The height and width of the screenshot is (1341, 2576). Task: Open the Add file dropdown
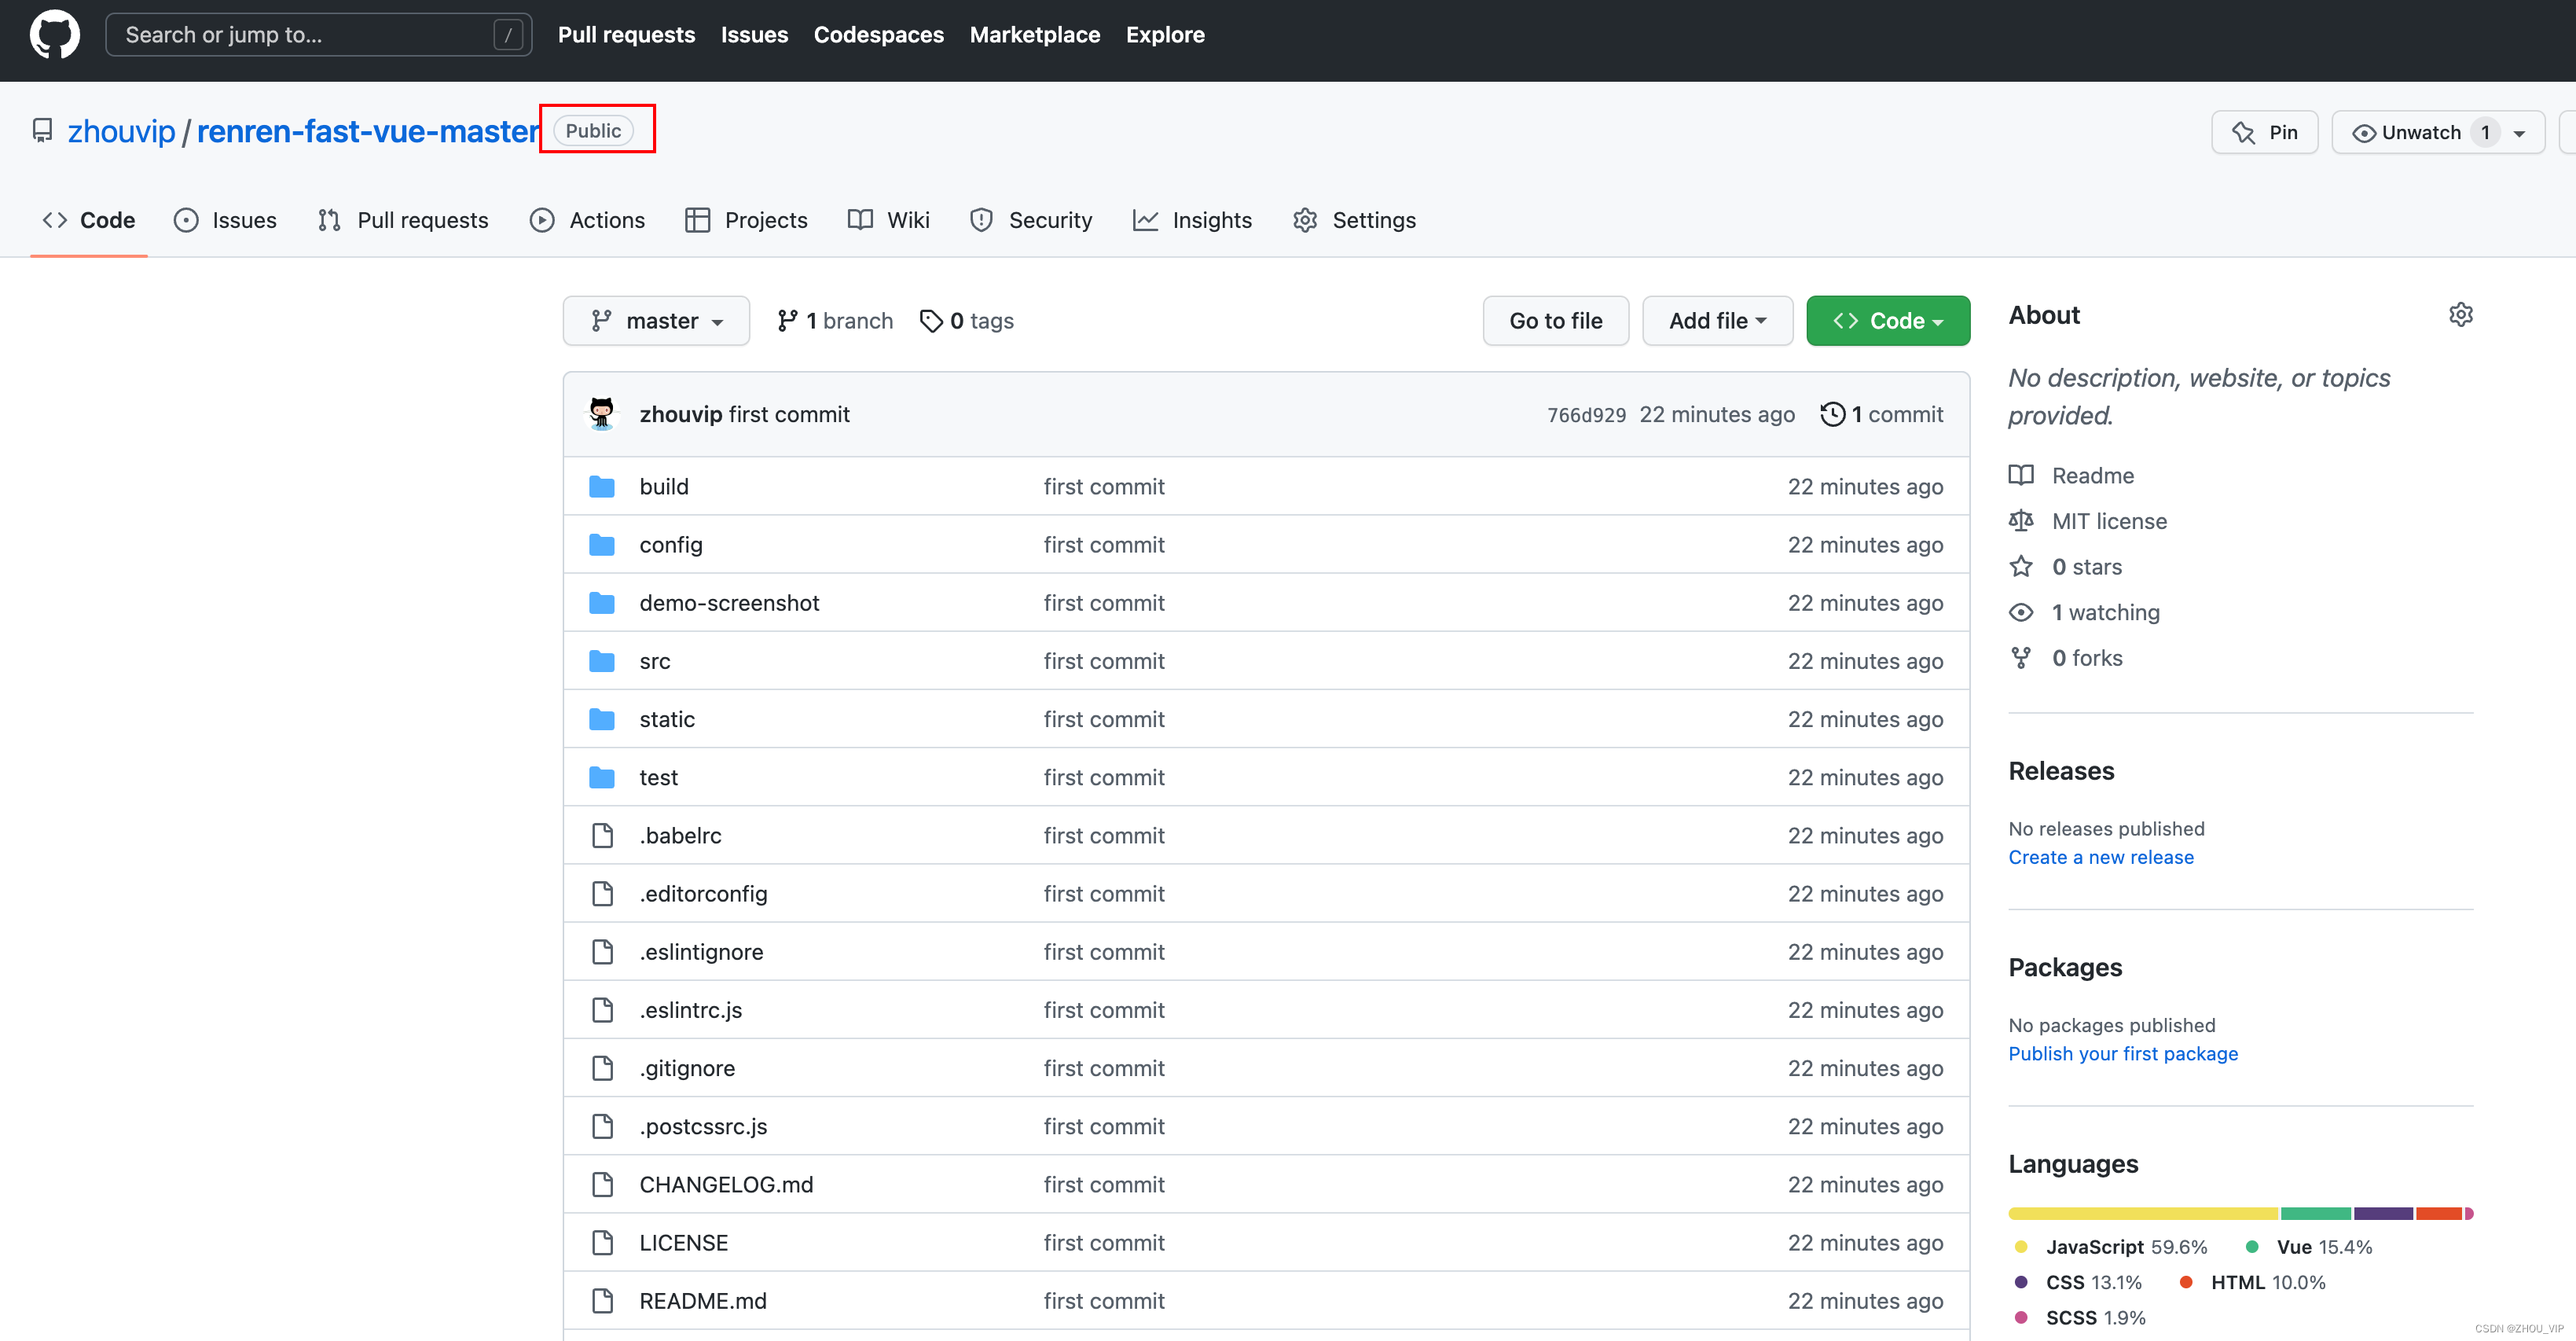tap(1717, 321)
